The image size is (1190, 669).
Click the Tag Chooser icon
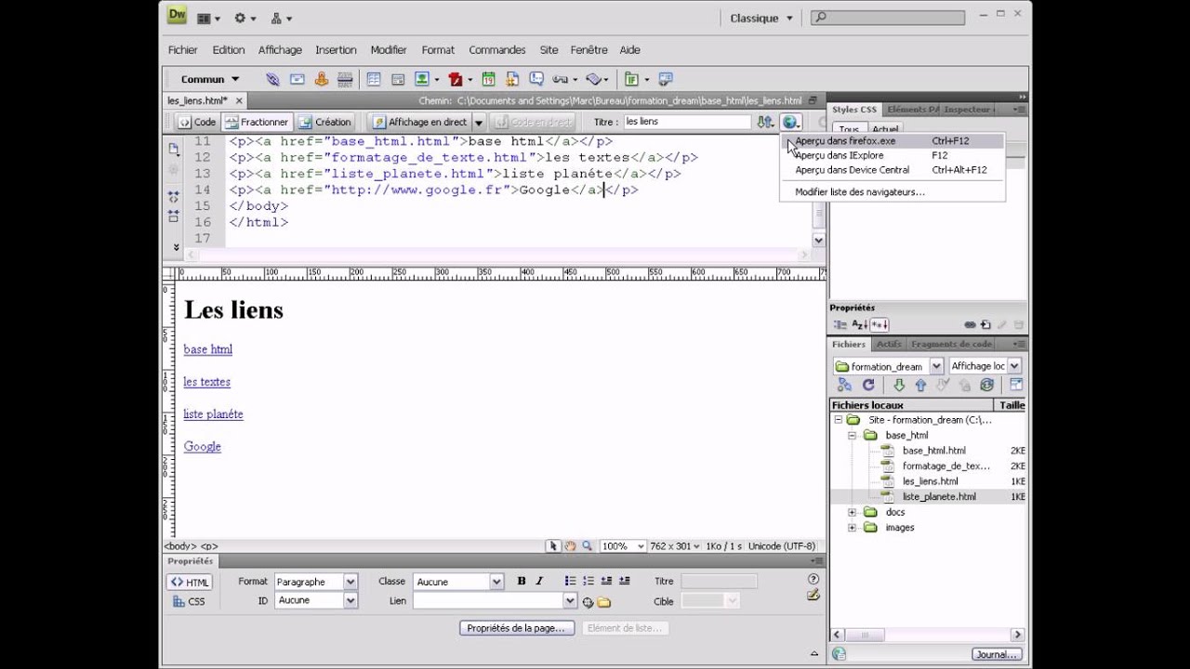click(x=666, y=79)
